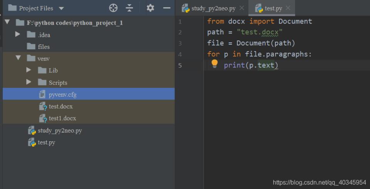370x189 pixels.
Task: Open the Project Files view dropdown
Action: [x=62, y=8]
